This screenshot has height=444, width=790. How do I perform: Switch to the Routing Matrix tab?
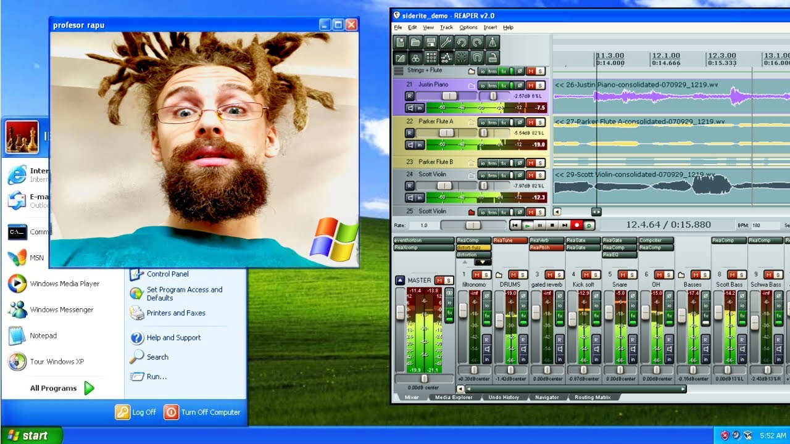click(x=592, y=397)
